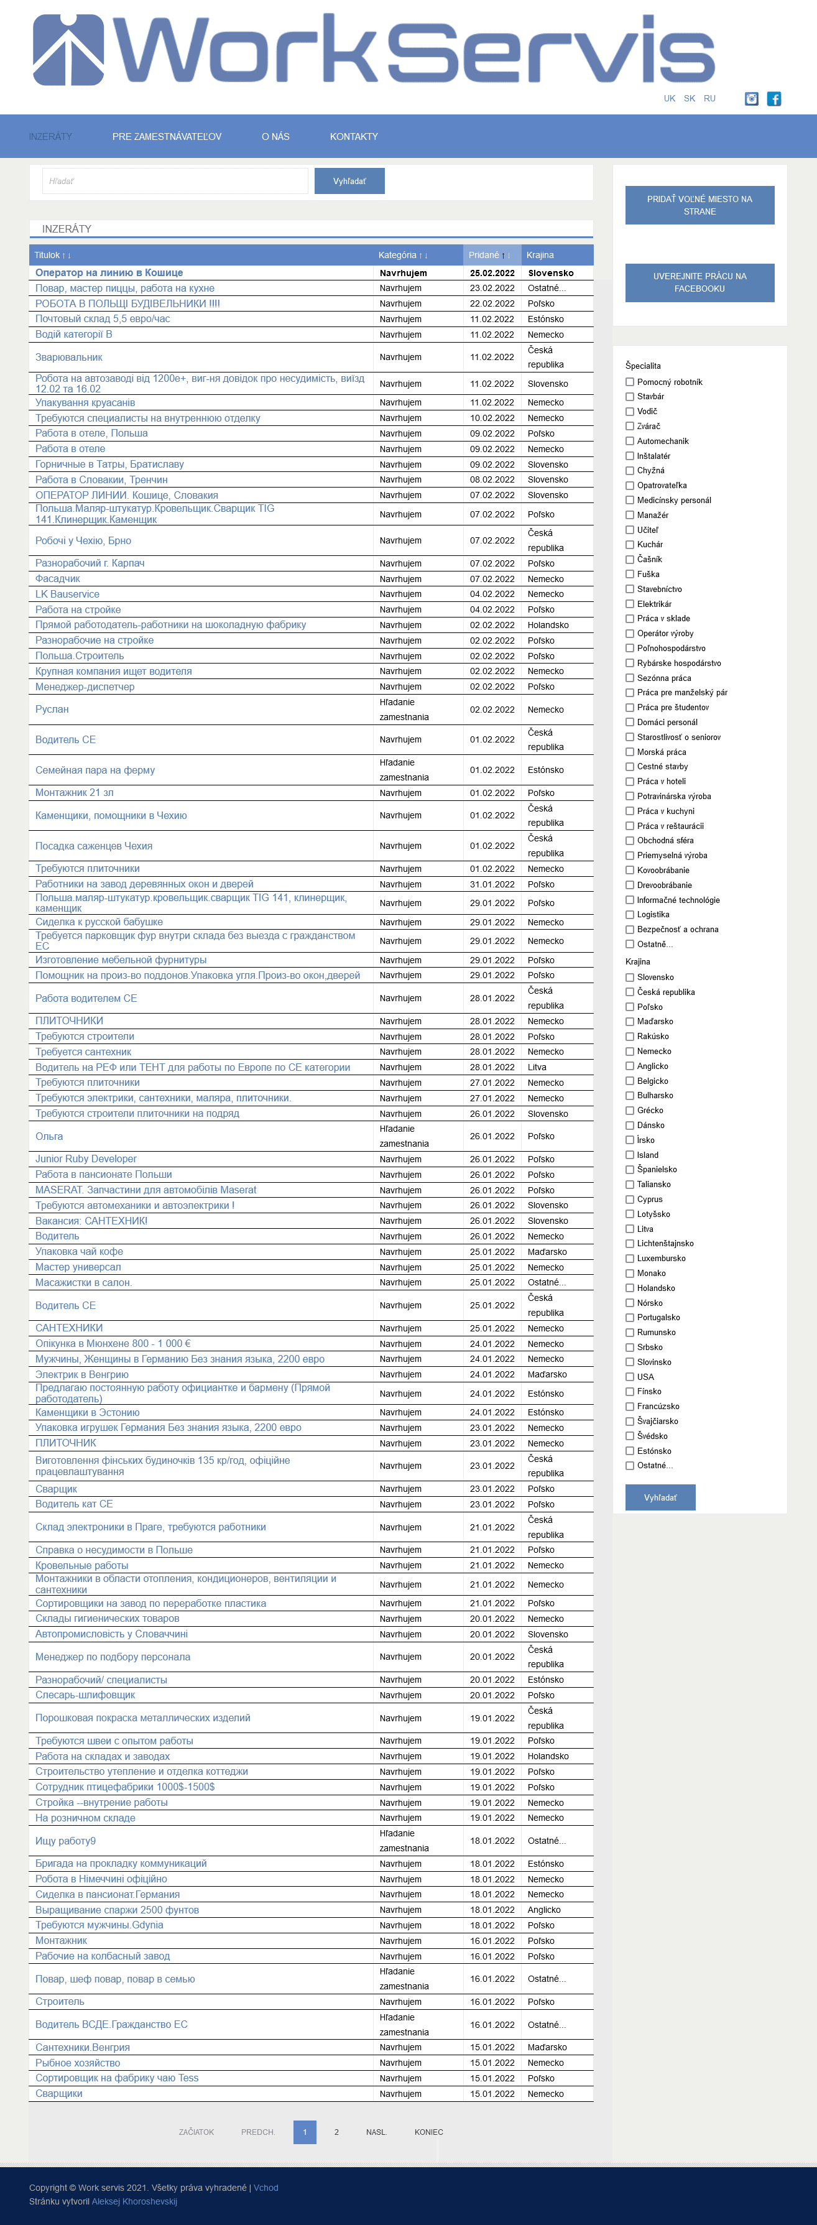Open PRE ZAMESTNÁVATEĽOV menu item
Viewport: 817px width, 2225px height.
pyautogui.click(x=167, y=136)
